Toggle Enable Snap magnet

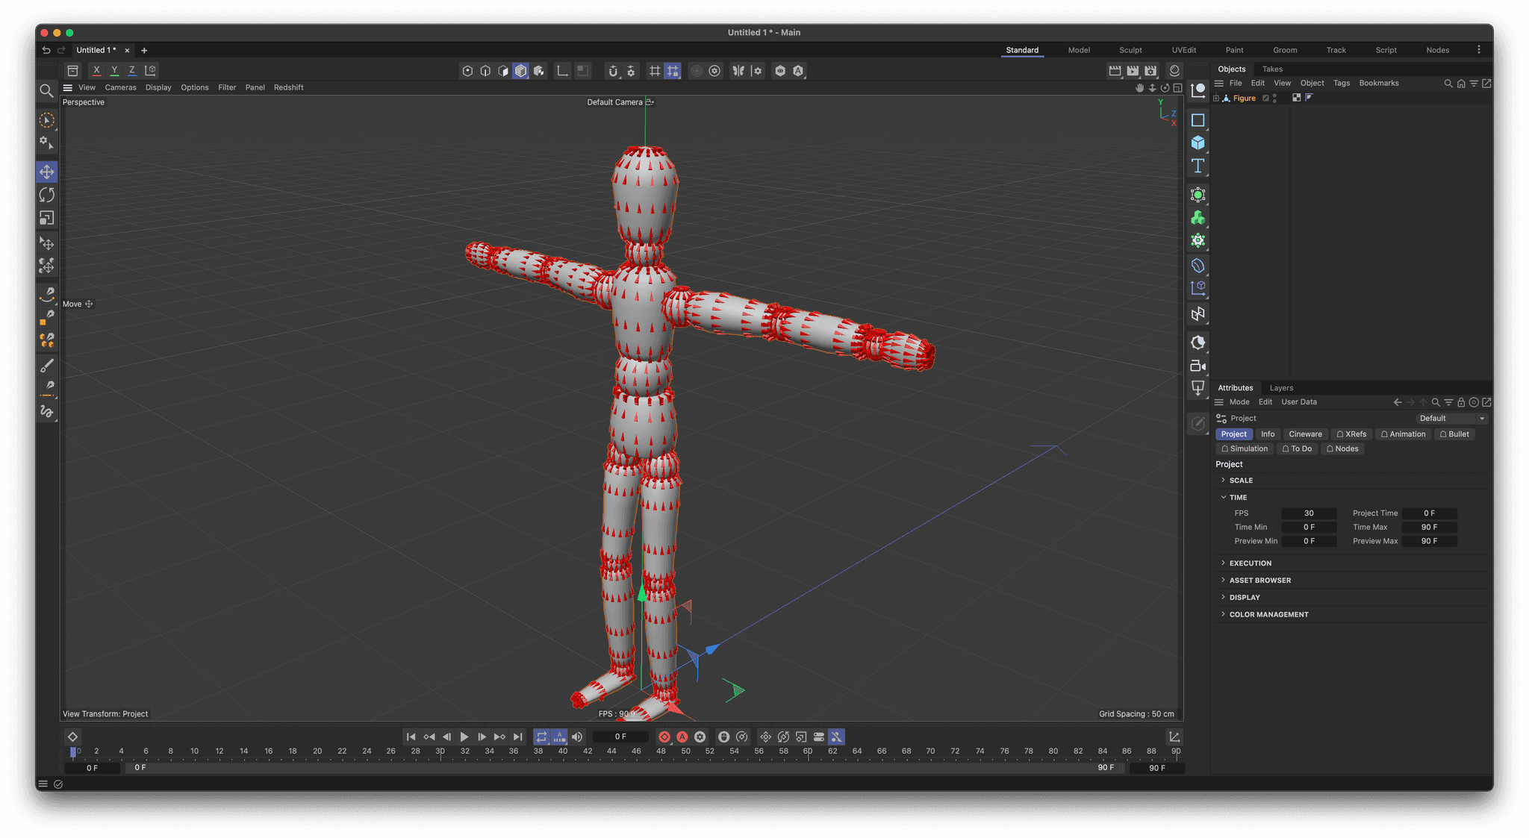point(613,71)
